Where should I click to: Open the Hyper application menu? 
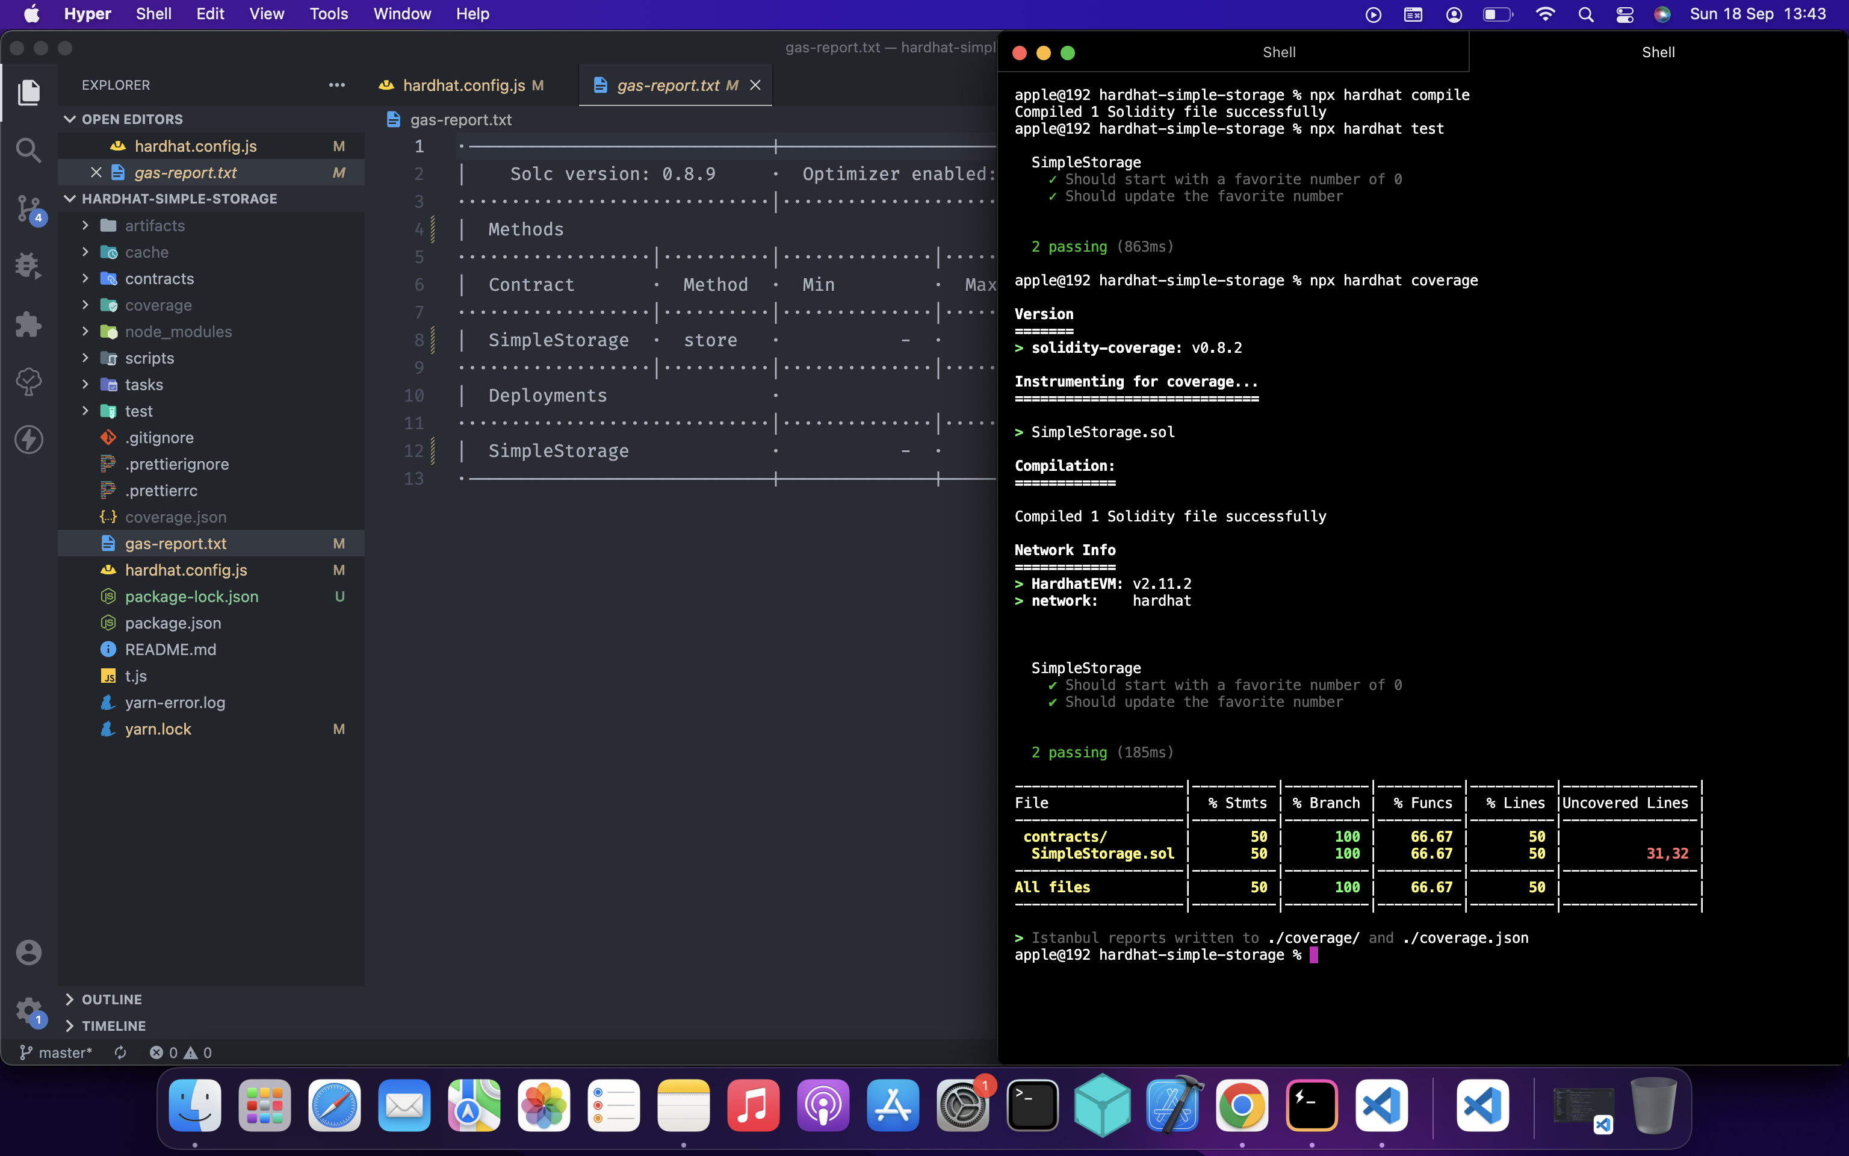[x=88, y=14]
